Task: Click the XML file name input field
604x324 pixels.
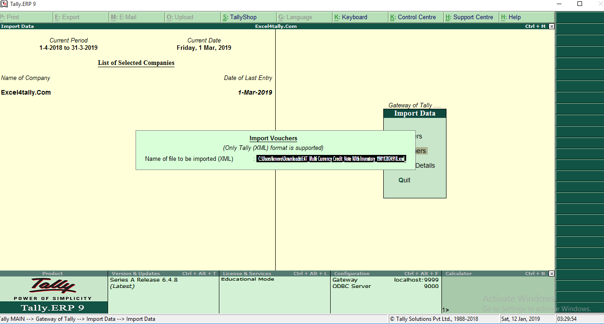Action: (331, 159)
